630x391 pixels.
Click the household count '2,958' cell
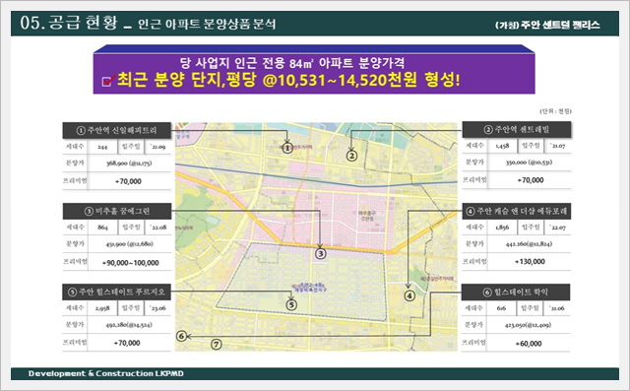click(x=102, y=308)
